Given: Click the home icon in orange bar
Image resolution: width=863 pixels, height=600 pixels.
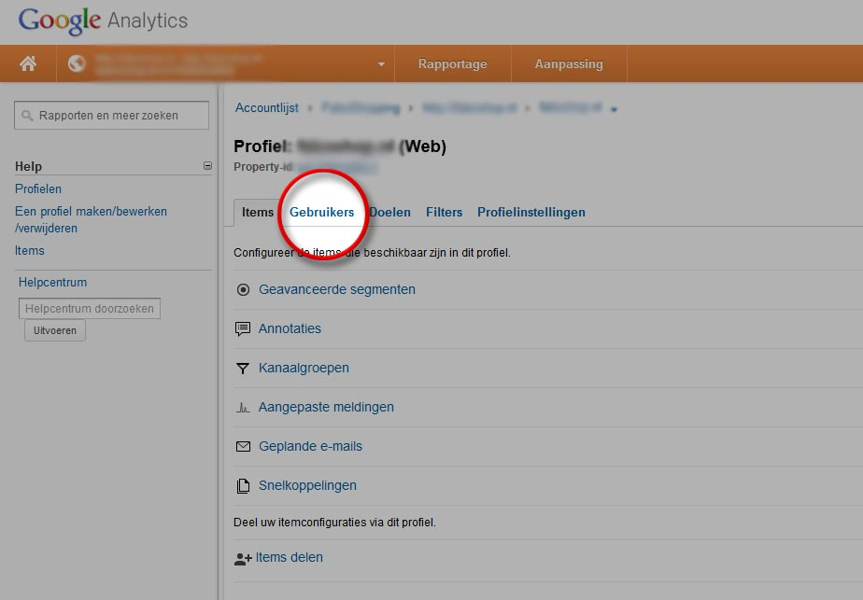Looking at the screenshot, I should 28,63.
